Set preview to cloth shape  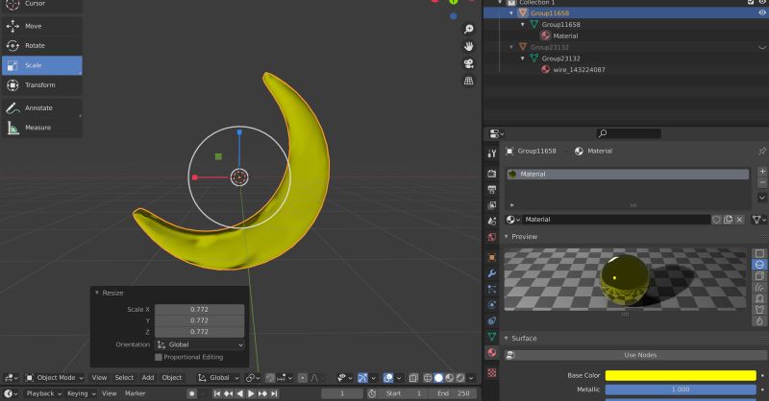point(759,310)
